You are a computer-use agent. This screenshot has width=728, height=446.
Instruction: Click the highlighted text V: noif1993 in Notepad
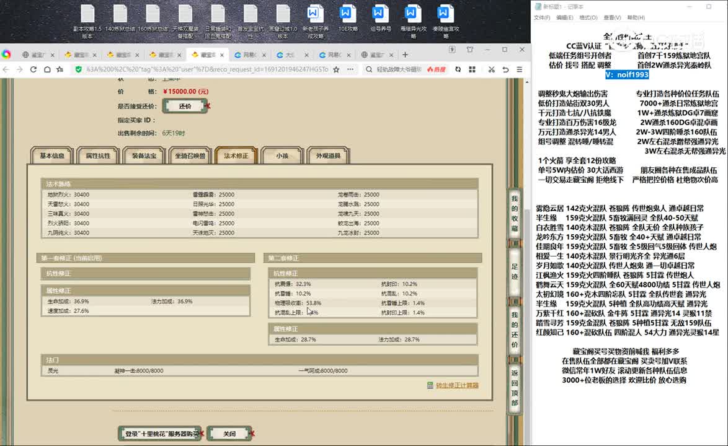click(627, 74)
